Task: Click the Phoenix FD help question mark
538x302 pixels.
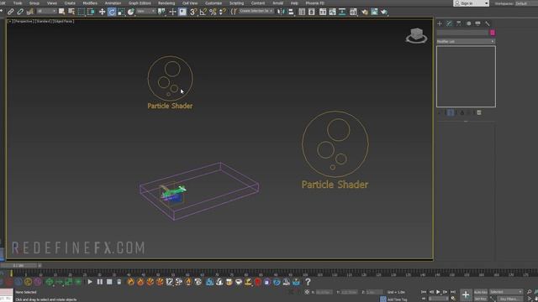Action: click(308, 282)
